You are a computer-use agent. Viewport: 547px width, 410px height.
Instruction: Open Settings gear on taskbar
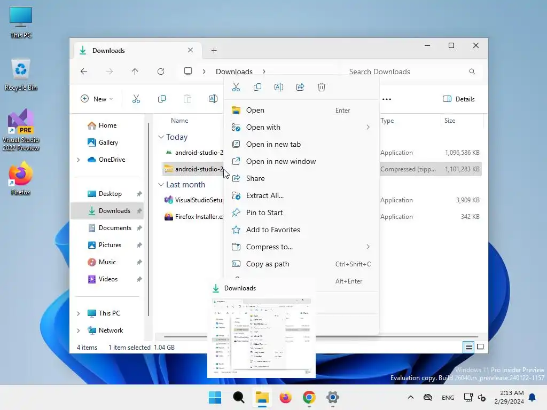pyautogui.click(x=333, y=397)
